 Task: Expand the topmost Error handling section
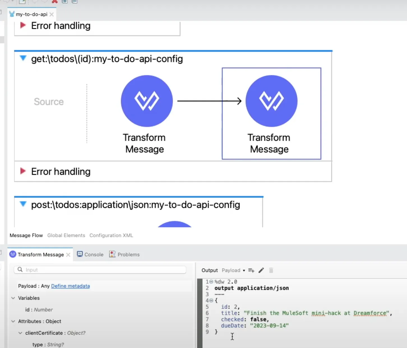[23, 25]
